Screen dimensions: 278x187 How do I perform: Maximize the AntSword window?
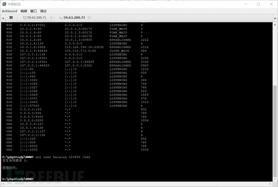[259, 4]
